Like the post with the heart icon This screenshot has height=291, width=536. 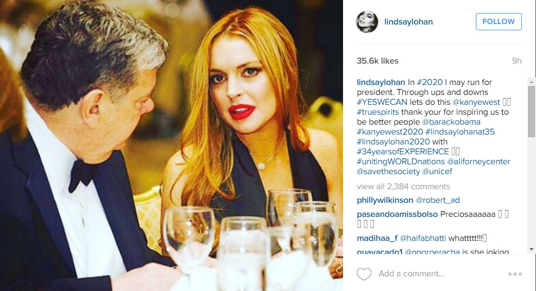[364, 274]
